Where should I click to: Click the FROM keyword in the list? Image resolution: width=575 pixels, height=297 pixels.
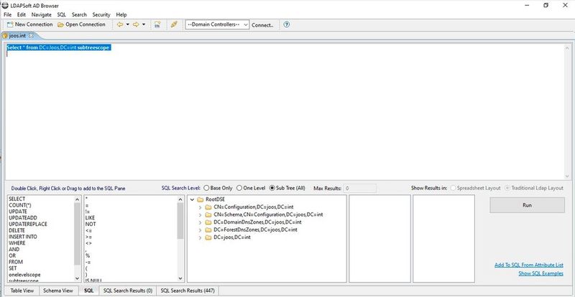[x=16, y=262]
